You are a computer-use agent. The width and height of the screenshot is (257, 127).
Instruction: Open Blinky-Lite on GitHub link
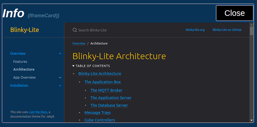(x=227, y=30)
